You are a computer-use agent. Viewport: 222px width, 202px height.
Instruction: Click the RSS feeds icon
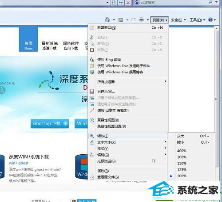tap(121, 20)
